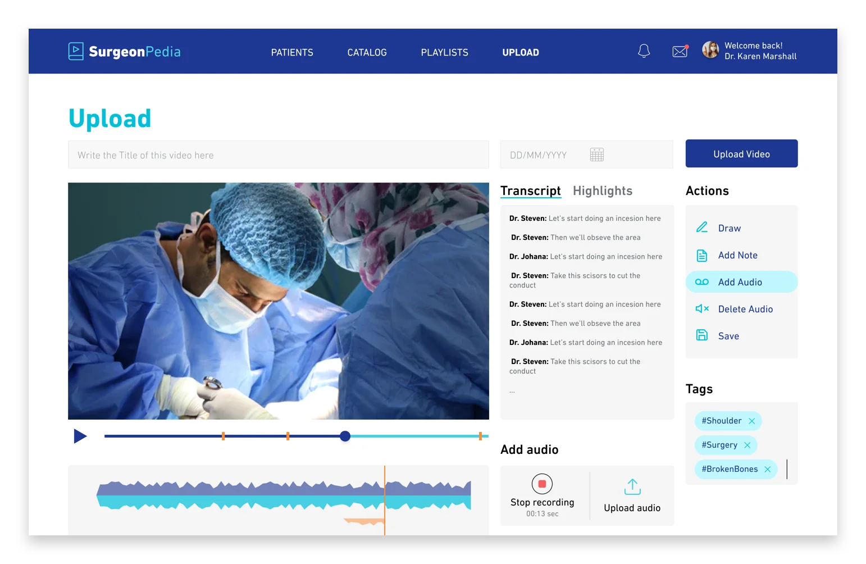Viewport: 866px width, 564px height.
Task: Click the upload audio arrow icon
Action: coord(632,486)
